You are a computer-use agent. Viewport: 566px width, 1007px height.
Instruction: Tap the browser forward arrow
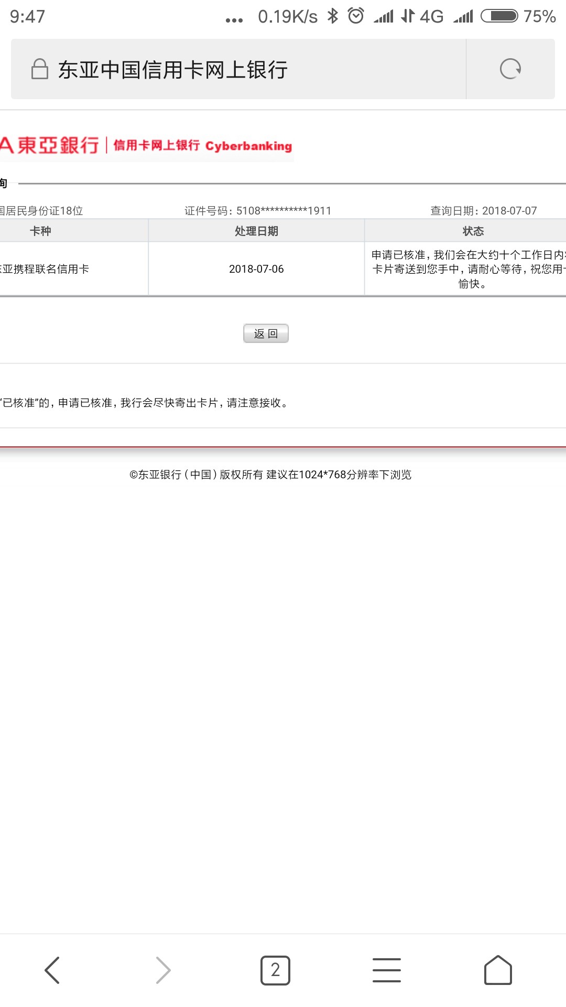164,970
